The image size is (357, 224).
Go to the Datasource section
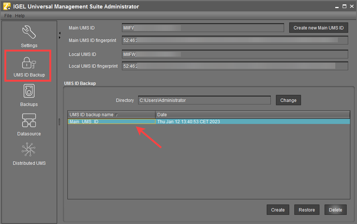(x=29, y=124)
